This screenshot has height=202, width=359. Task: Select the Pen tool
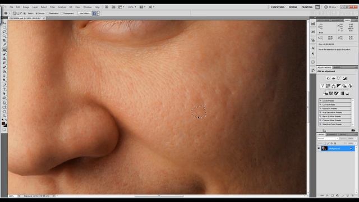(x=4, y=85)
